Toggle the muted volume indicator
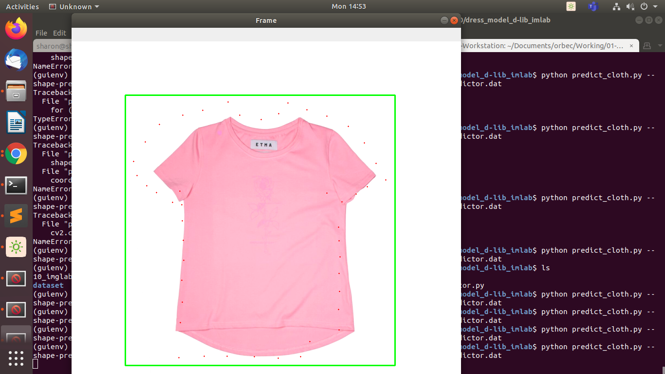The height and width of the screenshot is (374, 665). point(631,6)
